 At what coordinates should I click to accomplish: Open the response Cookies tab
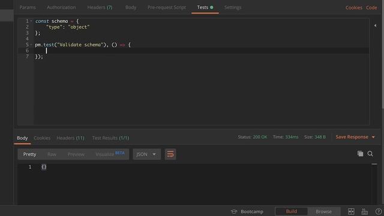point(42,138)
